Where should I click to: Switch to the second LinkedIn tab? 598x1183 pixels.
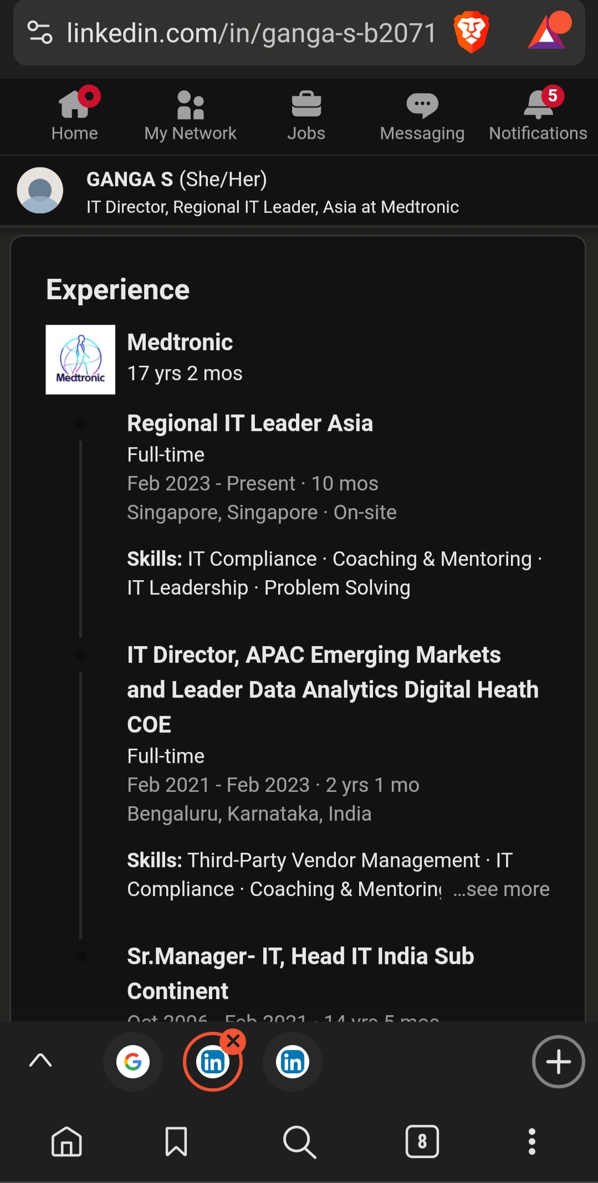coord(293,1062)
